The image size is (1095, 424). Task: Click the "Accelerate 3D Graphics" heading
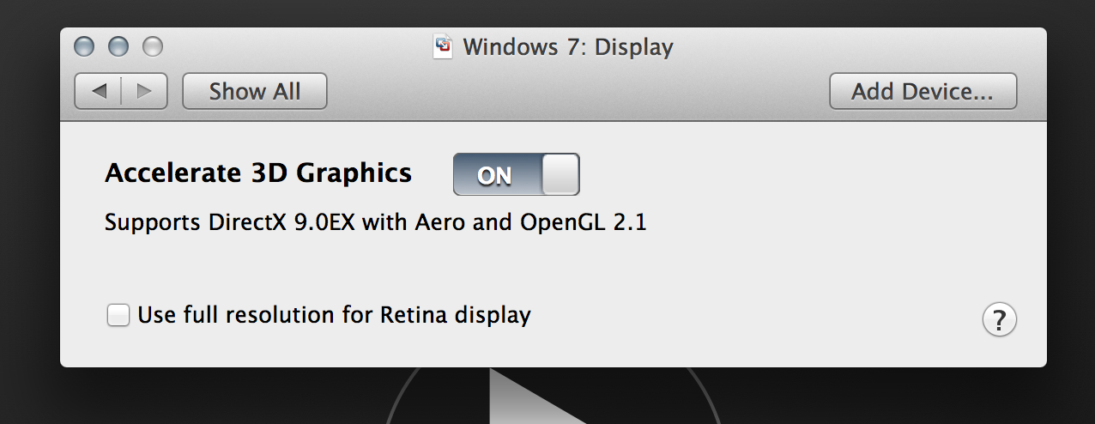click(x=258, y=173)
